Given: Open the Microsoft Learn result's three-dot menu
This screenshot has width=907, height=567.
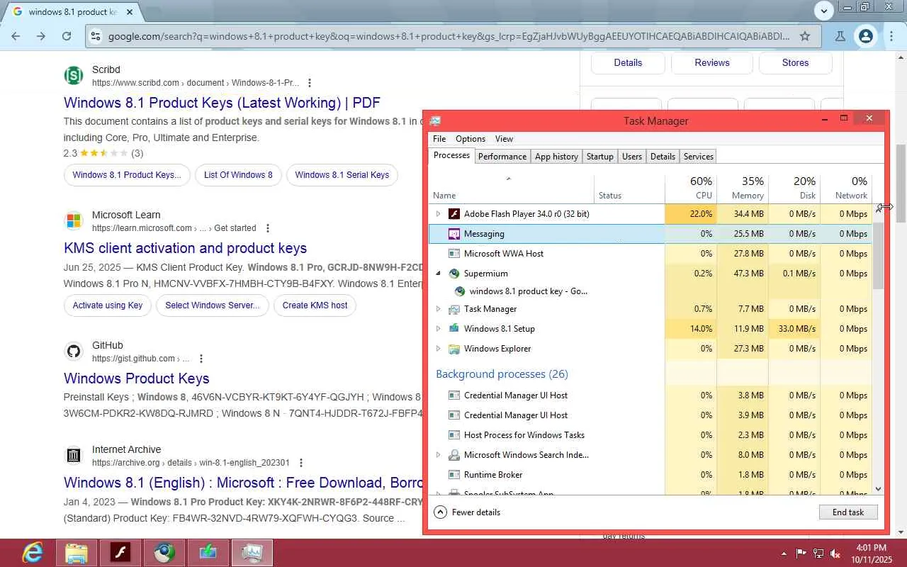Looking at the screenshot, I should [x=268, y=228].
